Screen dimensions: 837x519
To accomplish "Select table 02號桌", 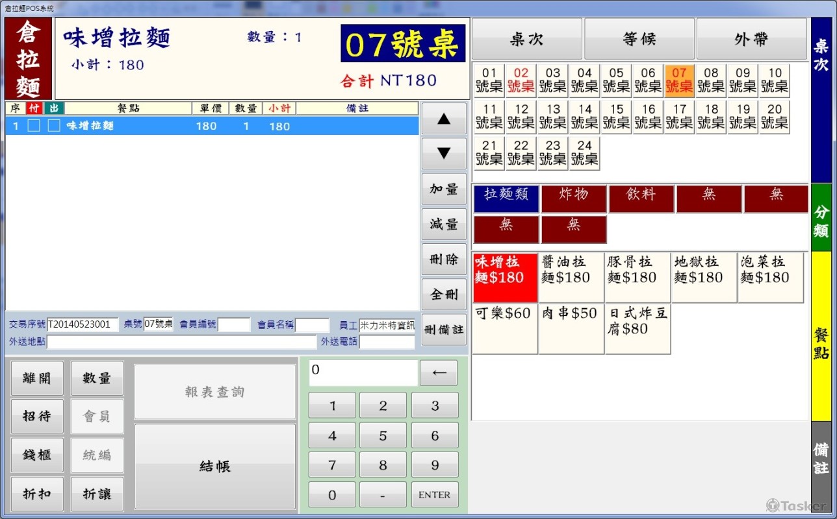I will click(x=521, y=80).
